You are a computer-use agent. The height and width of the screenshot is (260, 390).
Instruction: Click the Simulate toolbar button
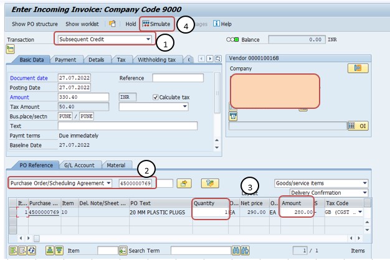[156, 24]
